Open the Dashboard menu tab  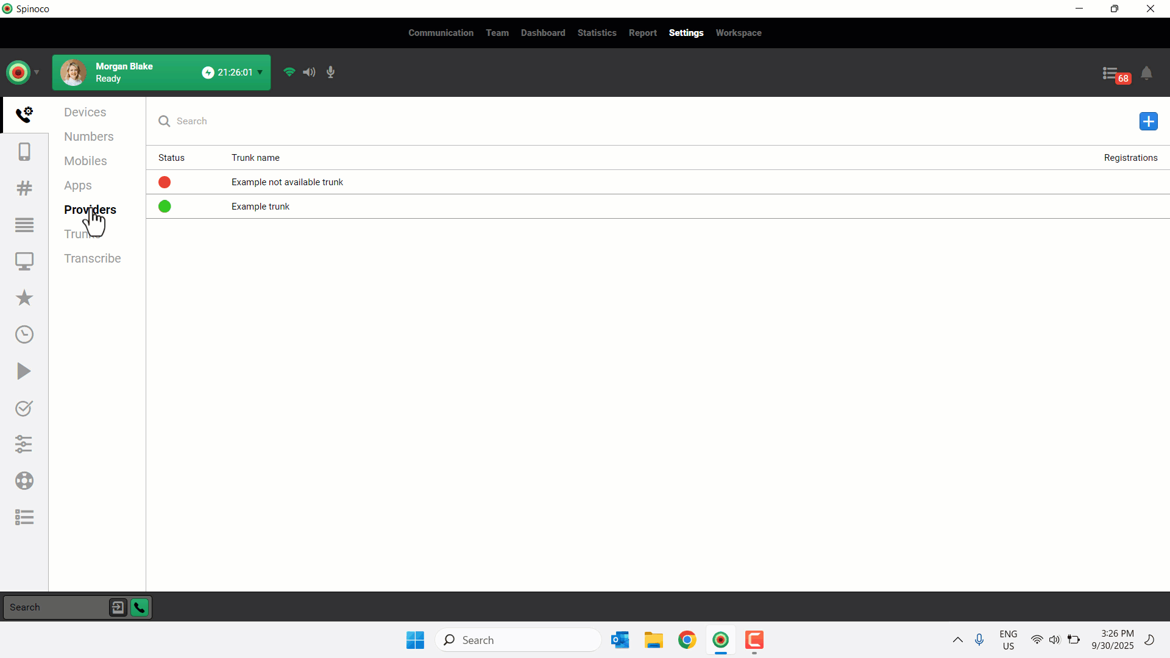point(542,33)
